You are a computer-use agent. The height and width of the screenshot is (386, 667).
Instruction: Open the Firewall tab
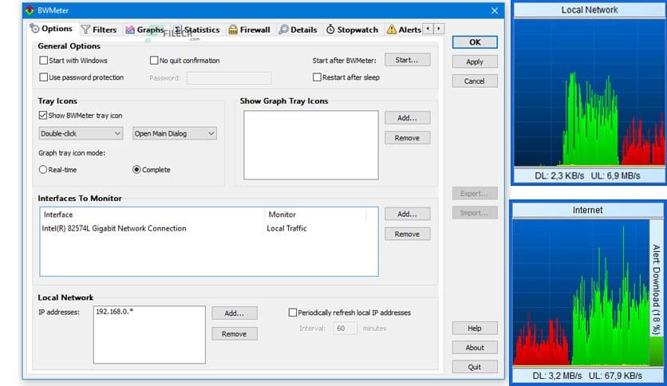pos(249,30)
